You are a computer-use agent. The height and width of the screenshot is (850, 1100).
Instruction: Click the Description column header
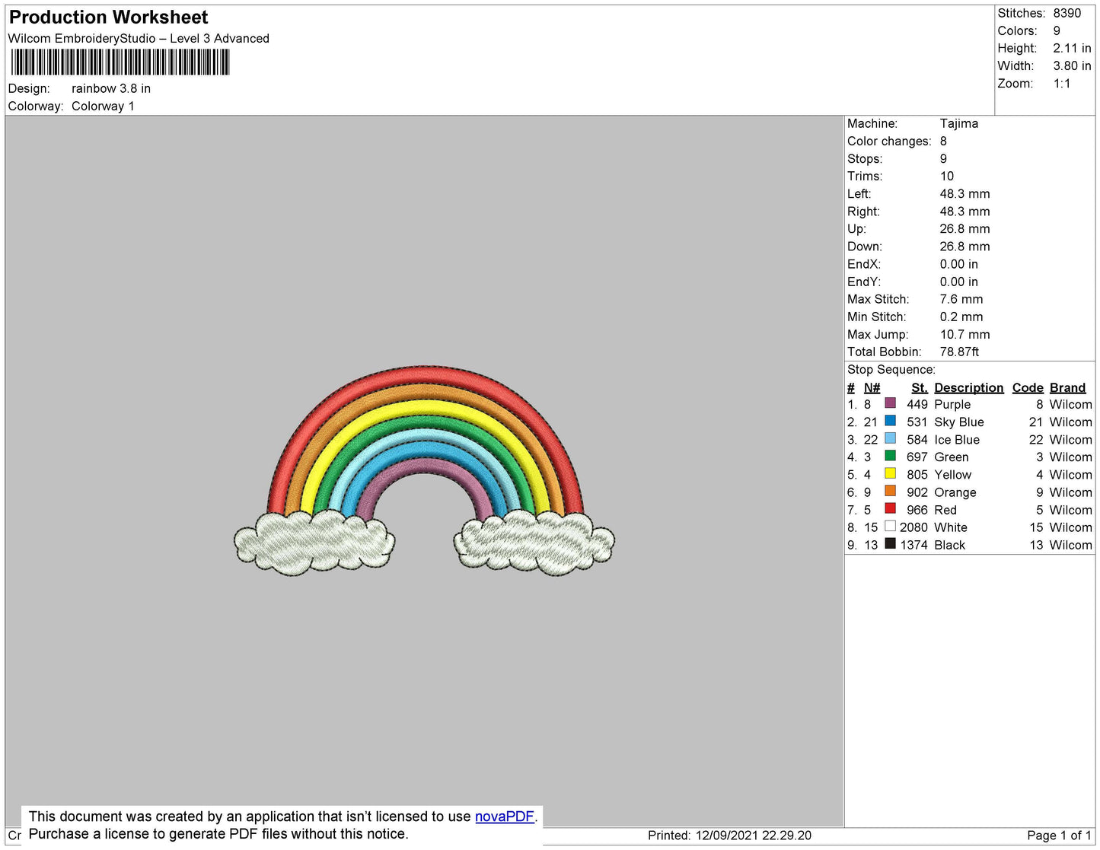pos(969,387)
